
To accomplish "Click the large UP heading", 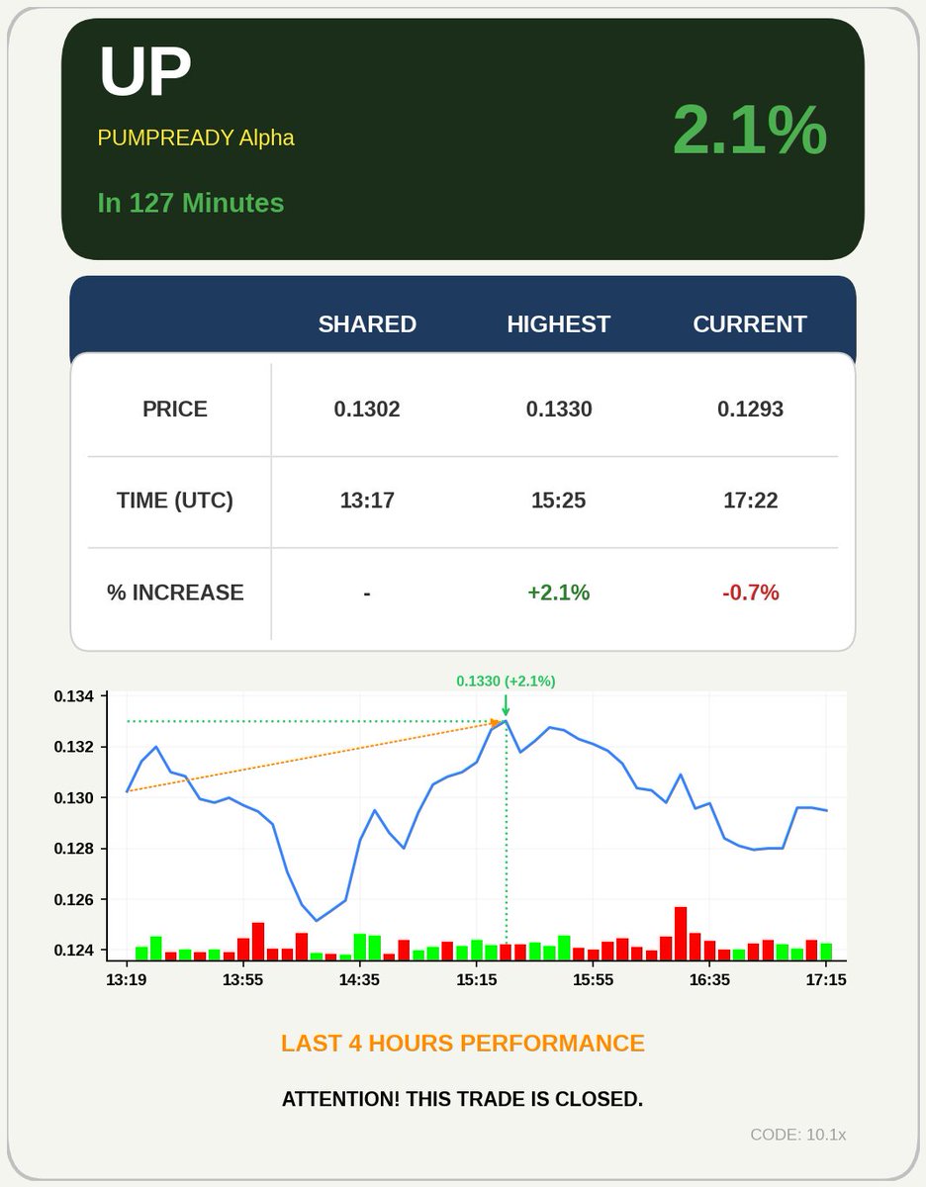I will (x=144, y=72).
